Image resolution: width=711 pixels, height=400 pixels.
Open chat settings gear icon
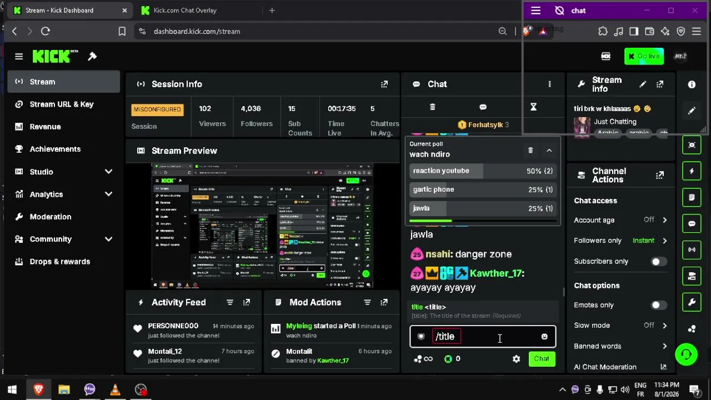coord(516,359)
